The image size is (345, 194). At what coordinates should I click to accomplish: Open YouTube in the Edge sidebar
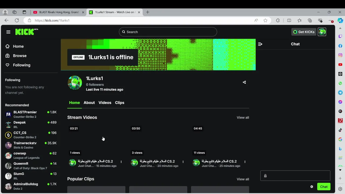[x=340, y=65]
